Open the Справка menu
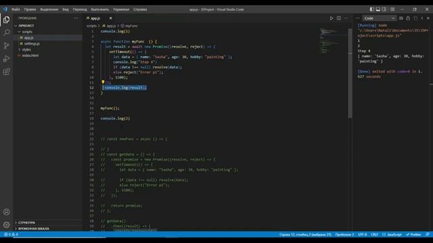 click(140, 9)
